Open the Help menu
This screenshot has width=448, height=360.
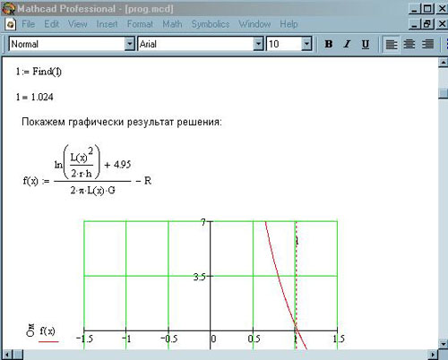[289, 24]
